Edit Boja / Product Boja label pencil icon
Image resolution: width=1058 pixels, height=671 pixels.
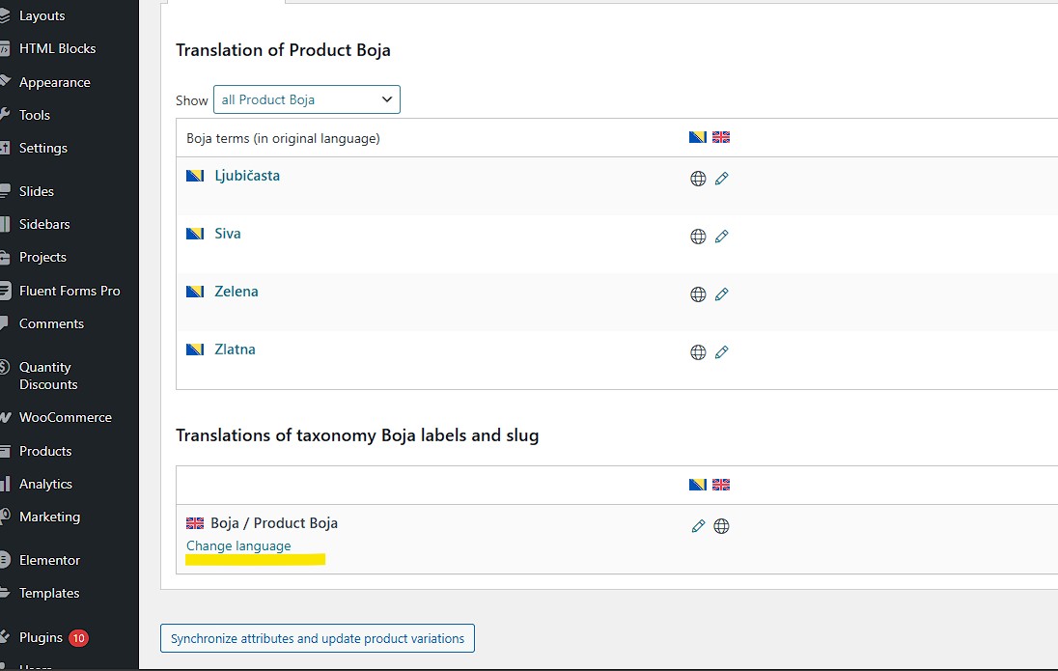pyautogui.click(x=698, y=526)
